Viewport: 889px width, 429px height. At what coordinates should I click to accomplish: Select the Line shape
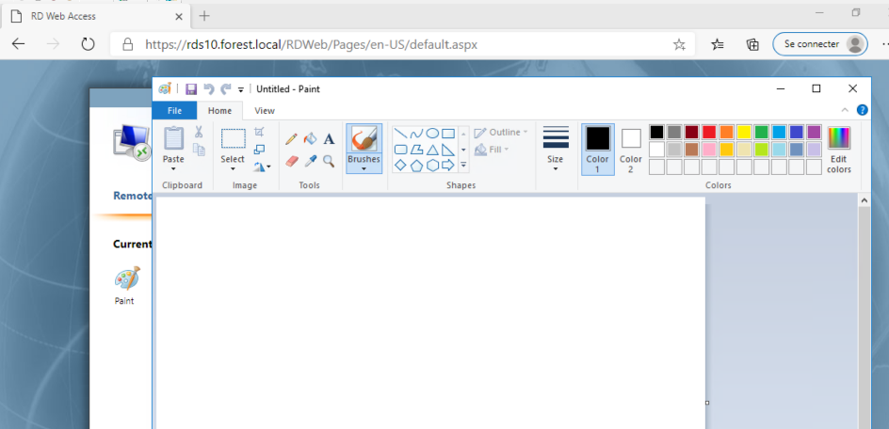pyautogui.click(x=401, y=134)
